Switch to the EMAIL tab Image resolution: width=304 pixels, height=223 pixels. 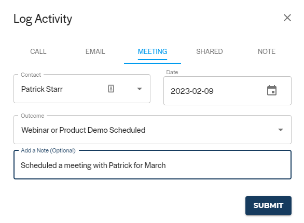pos(95,51)
